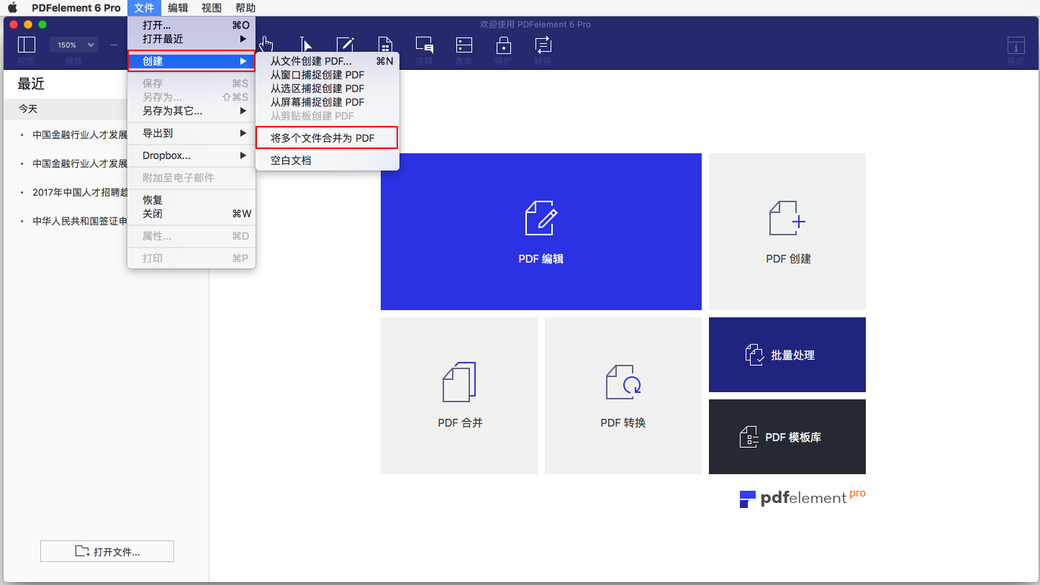Open the 150% zoom level dropdown
The width and height of the screenshot is (1040, 585).
point(73,45)
